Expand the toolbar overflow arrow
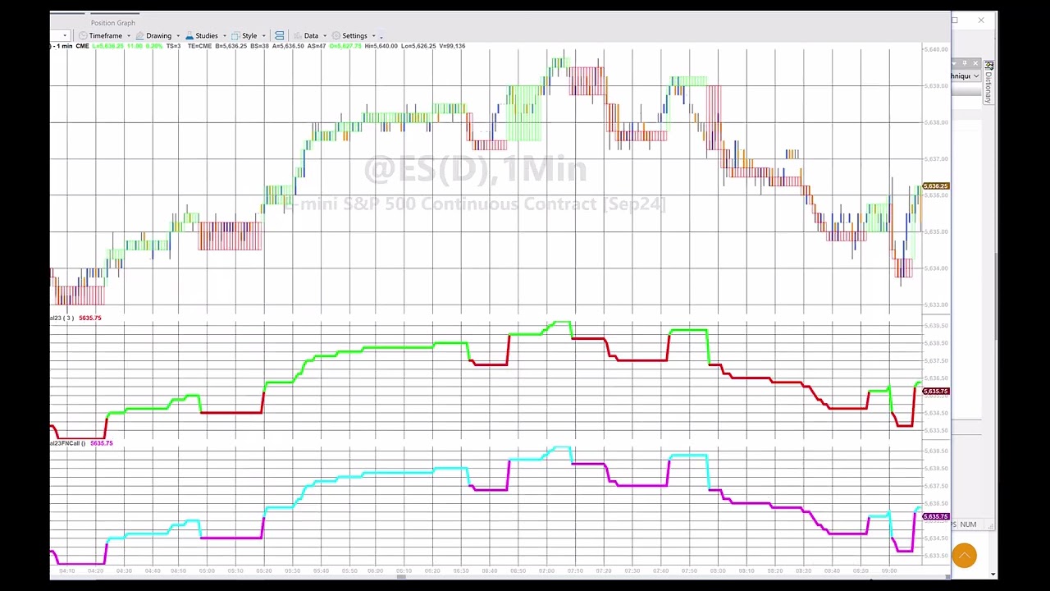 381,36
